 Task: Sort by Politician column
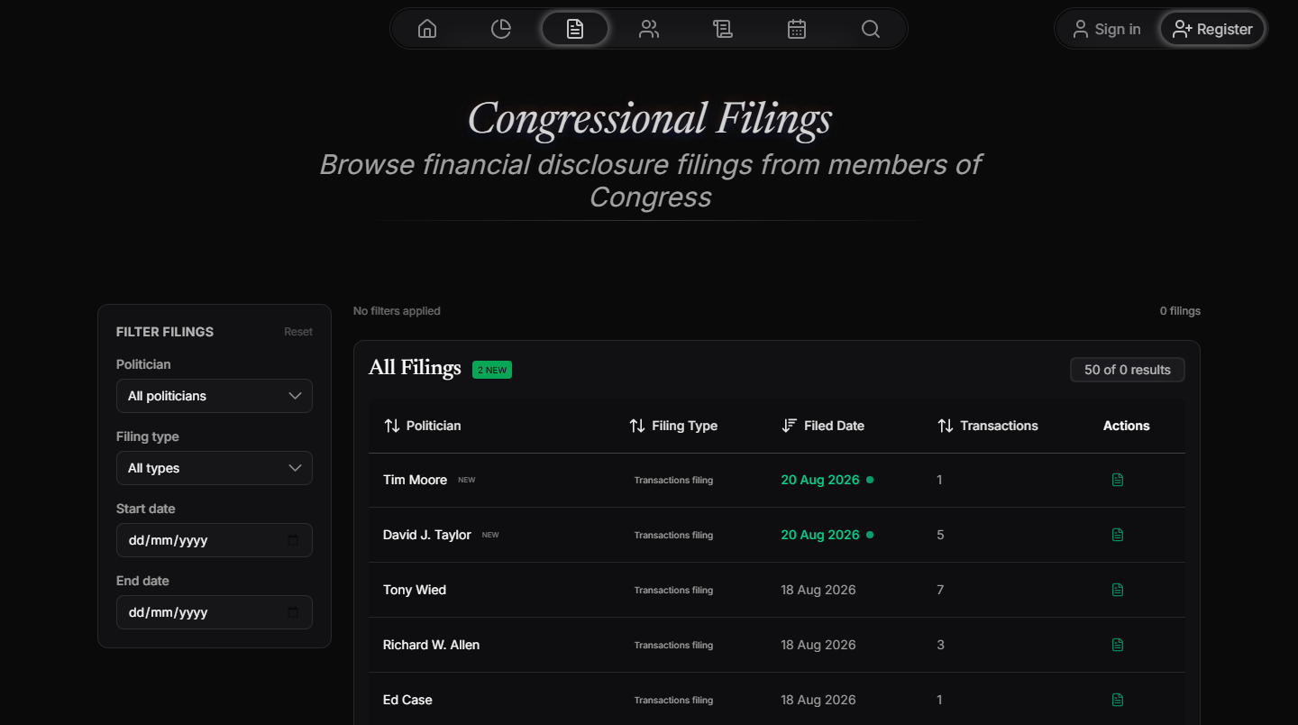pos(422,426)
